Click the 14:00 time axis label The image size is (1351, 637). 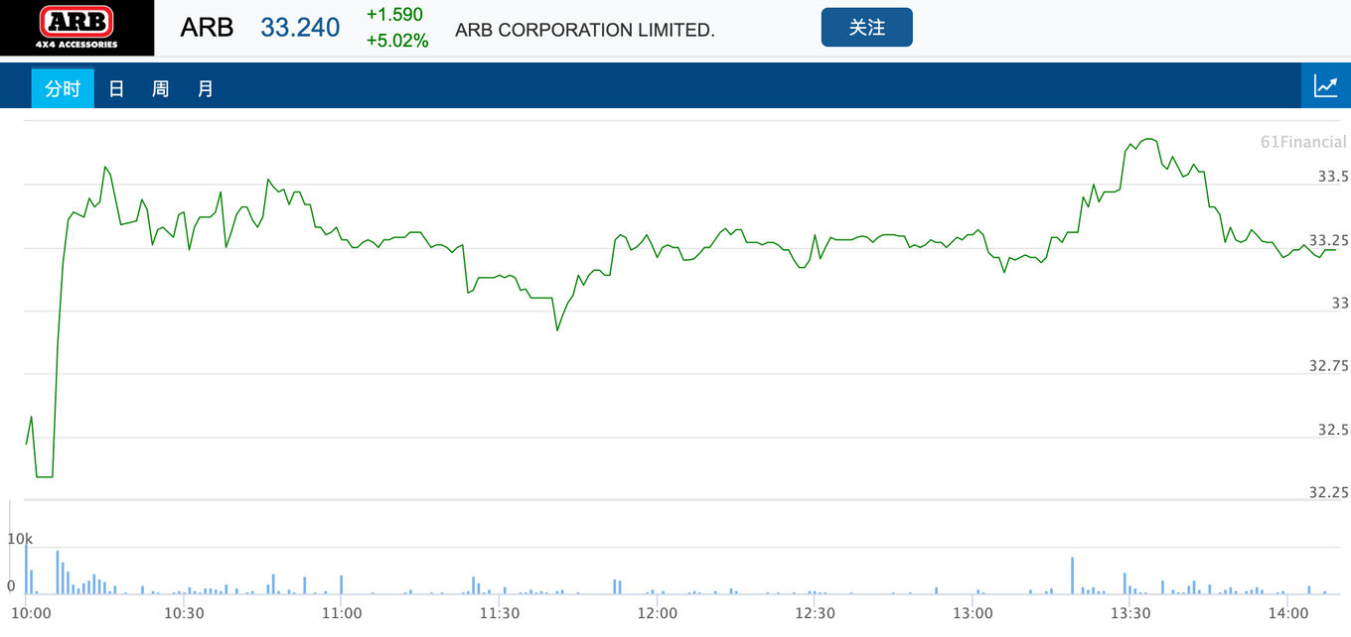1287,613
